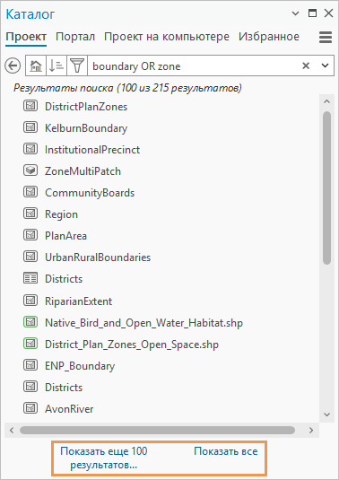Click the ENP_Boundary feature class icon

pos(30,365)
